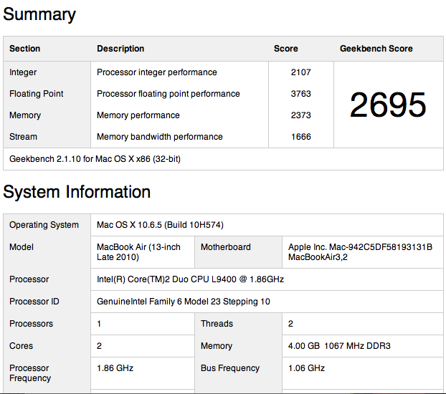Click the Geekbench Score value 2695

[x=388, y=105]
